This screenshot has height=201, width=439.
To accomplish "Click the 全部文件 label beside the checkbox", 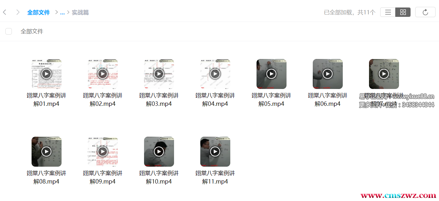I will coord(32,31).
